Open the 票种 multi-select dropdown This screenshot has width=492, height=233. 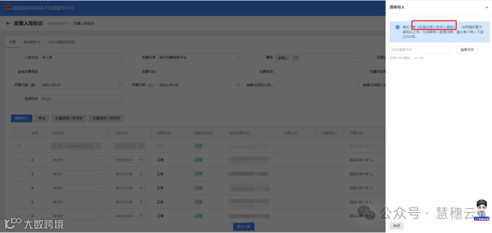pos(317,58)
